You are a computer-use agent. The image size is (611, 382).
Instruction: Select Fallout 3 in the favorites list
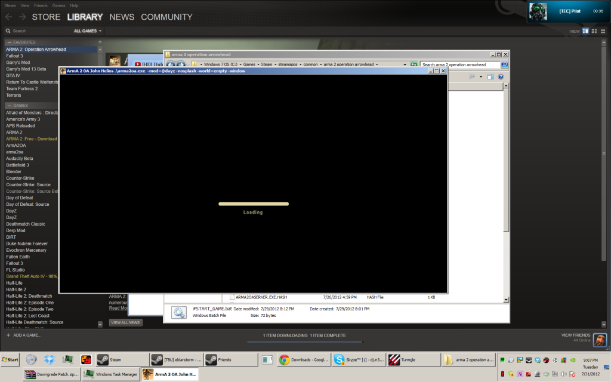(15, 56)
